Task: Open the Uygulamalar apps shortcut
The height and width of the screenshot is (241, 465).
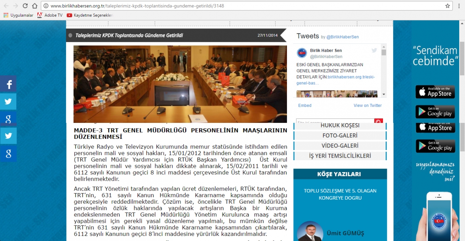Action: click(18, 15)
